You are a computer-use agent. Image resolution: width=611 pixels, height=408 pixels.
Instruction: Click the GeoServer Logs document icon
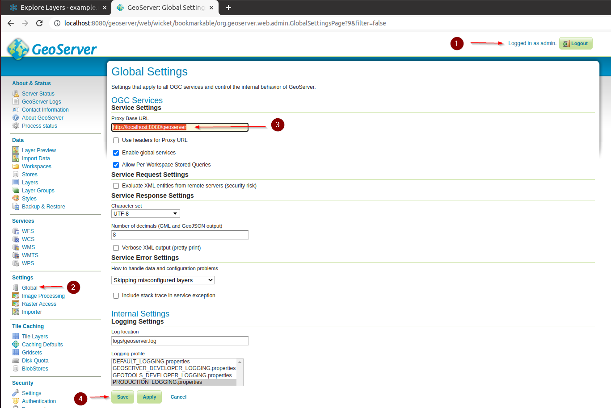(x=16, y=102)
